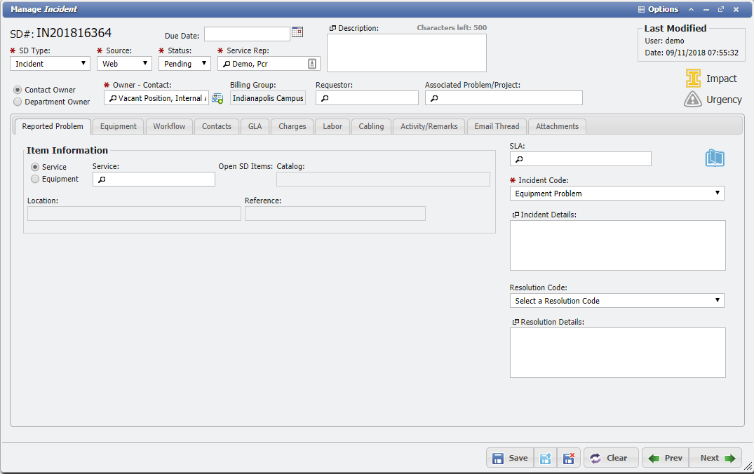The image size is (754, 474).
Task: Click the search icon in the Requestor field
Action: (x=323, y=97)
